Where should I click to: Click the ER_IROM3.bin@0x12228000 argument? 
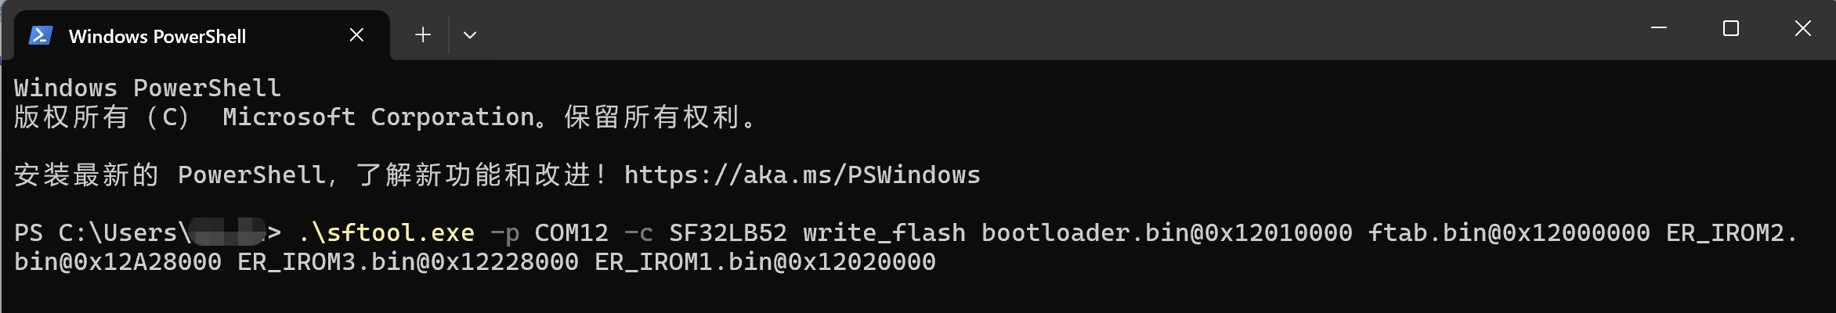point(408,261)
